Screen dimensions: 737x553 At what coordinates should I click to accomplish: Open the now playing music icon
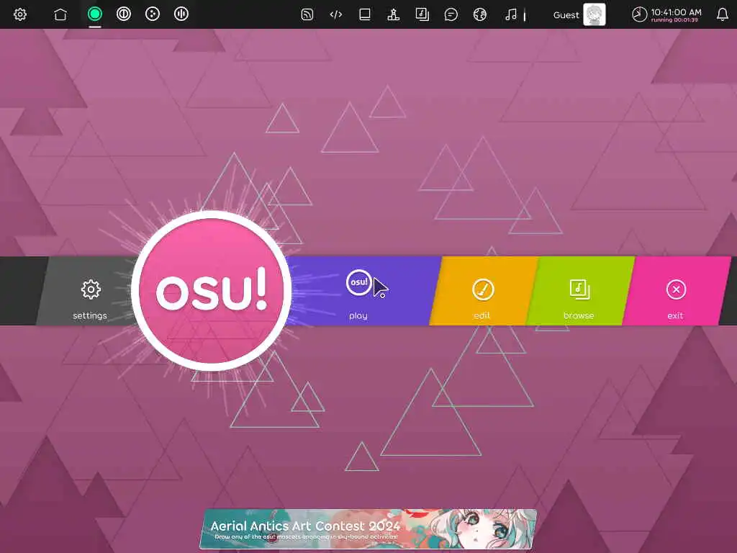(511, 14)
